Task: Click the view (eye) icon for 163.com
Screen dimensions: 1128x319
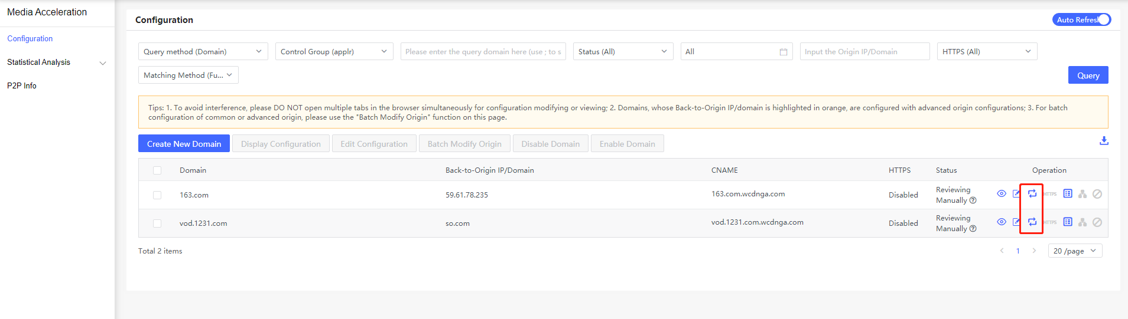Action: [x=1001, y=194]
